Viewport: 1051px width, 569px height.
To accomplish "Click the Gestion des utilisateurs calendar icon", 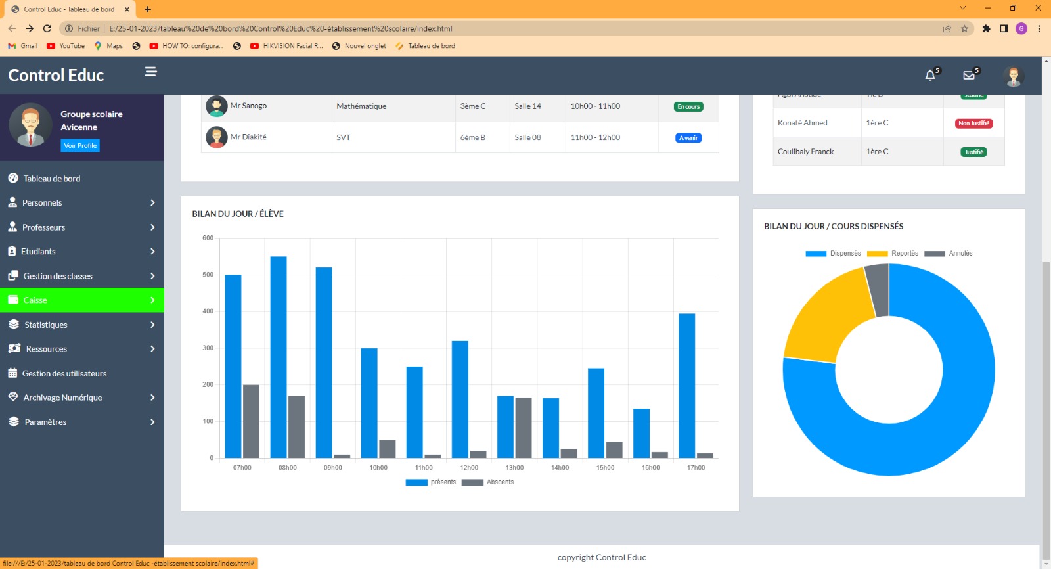I will 12,373.
